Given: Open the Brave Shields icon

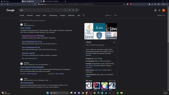Looking at the screenshot, I should pos(128,4).
